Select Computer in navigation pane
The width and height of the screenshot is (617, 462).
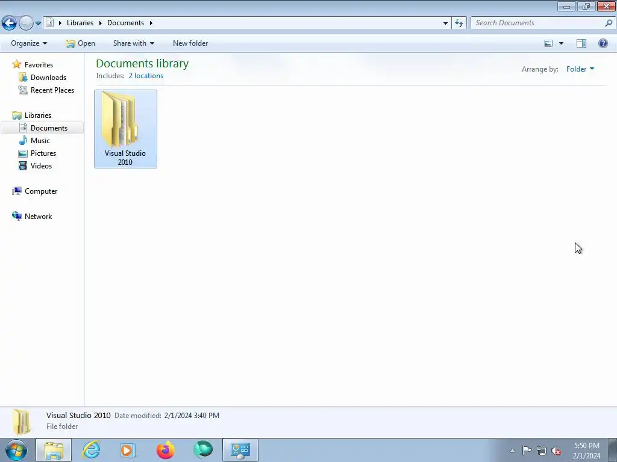[x=41, y=191]
